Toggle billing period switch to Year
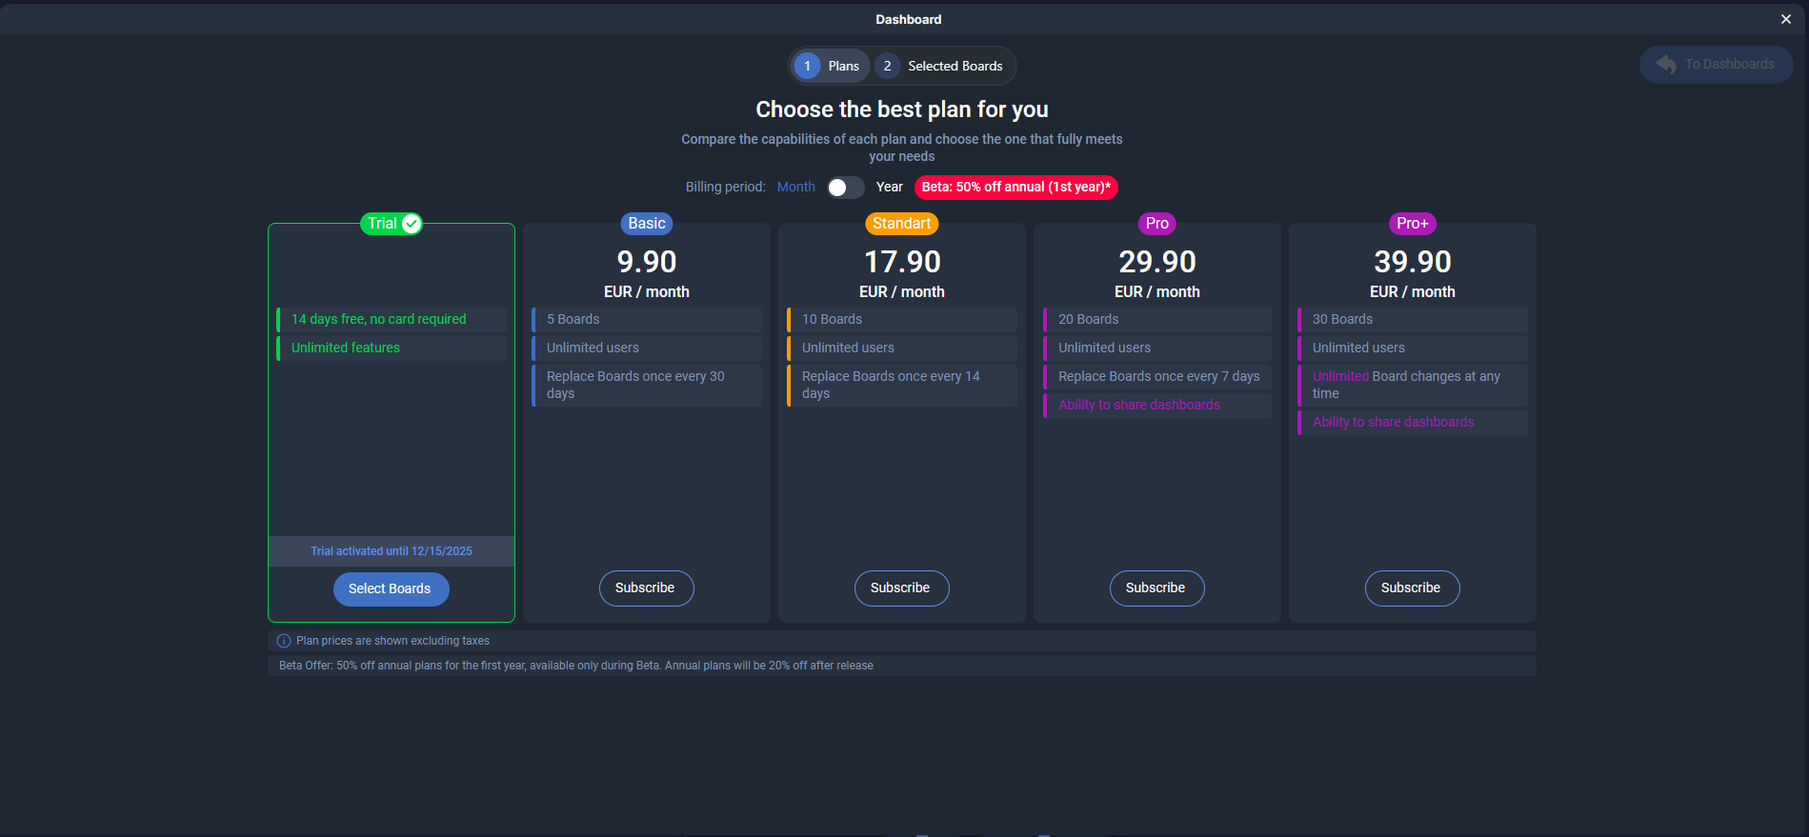The width and height of the screenshot is (1809, 837). 845,188
